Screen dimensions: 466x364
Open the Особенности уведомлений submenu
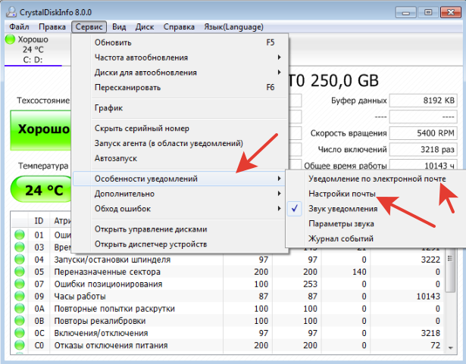click(x=179, y=179)
